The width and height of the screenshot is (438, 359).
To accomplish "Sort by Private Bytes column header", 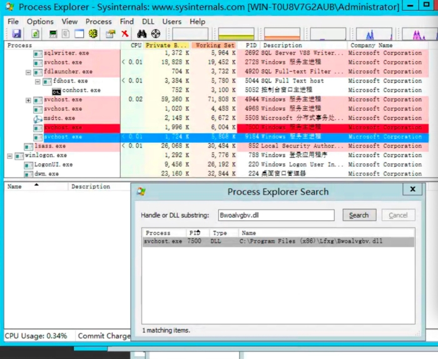I will tap(167, 45).
